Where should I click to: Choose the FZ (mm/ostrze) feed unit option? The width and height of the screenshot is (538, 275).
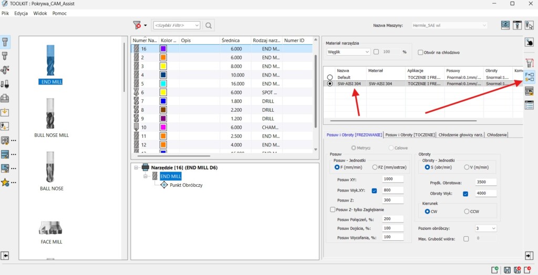375,167
